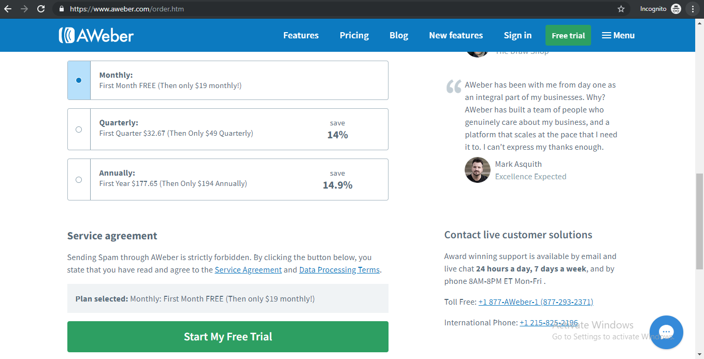
Task: Select the Monthly plan radio button
Action: [x=79, y=80]
